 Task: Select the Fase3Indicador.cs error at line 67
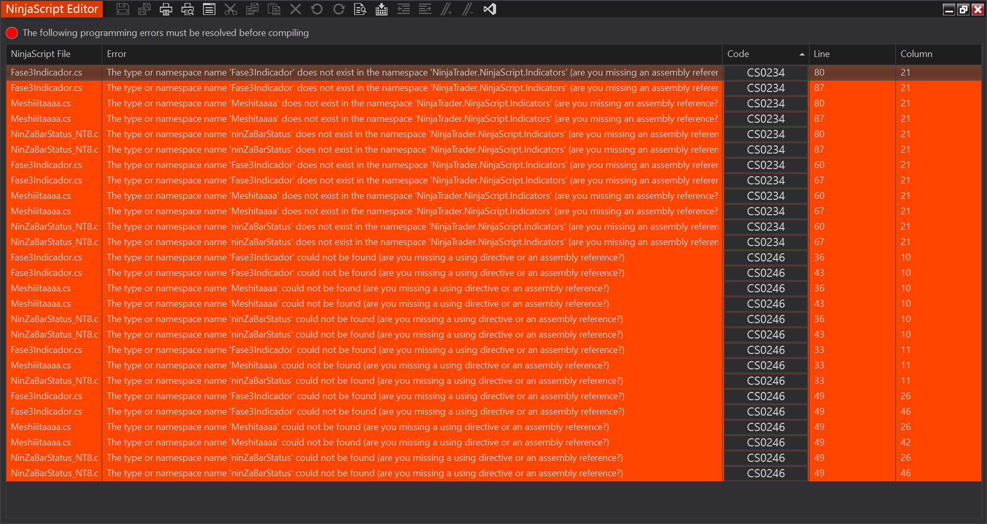[493, 180]
